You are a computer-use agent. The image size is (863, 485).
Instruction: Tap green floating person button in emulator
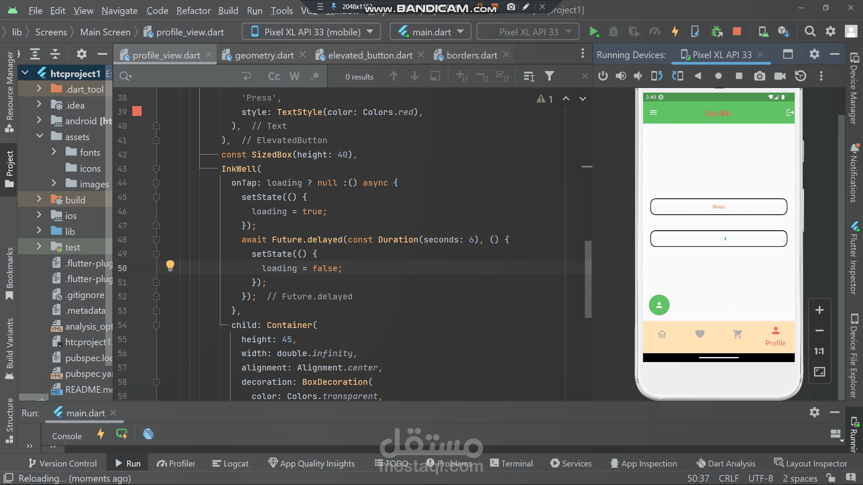pyautogui.click(x=659, y=305)
